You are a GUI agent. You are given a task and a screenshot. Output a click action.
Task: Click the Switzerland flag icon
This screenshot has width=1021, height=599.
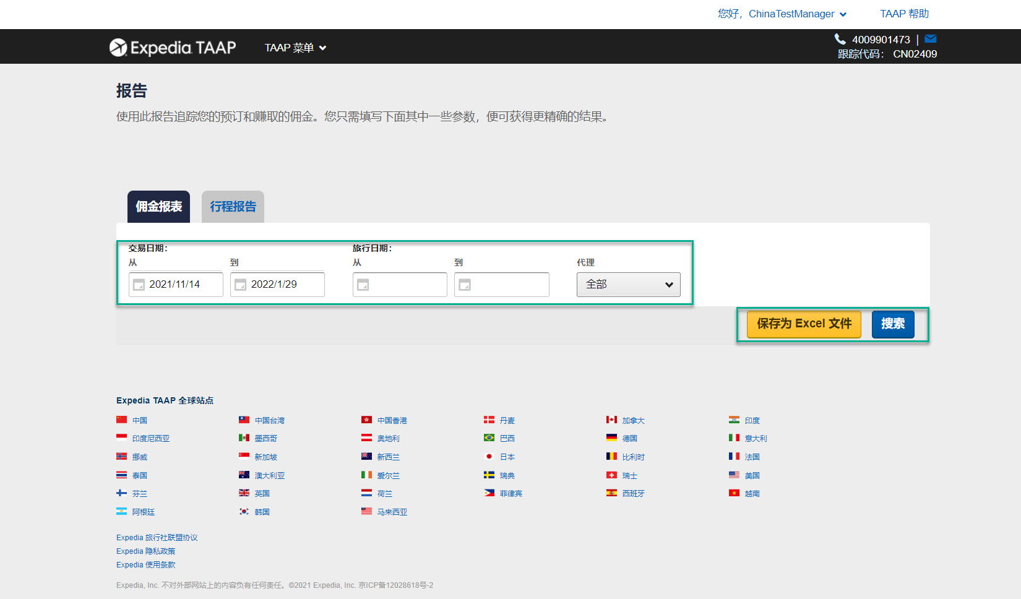(612, 475)
